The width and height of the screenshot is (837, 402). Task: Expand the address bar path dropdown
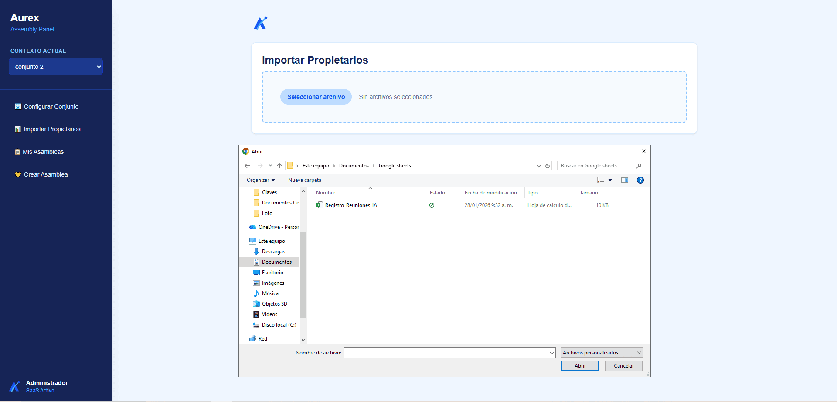[539, 166]
